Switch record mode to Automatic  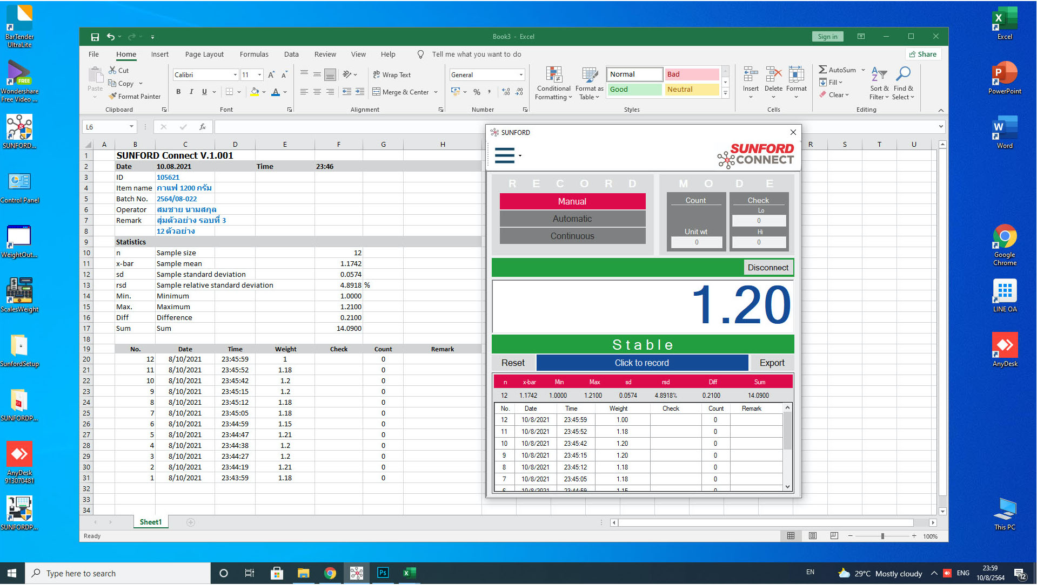572,219
